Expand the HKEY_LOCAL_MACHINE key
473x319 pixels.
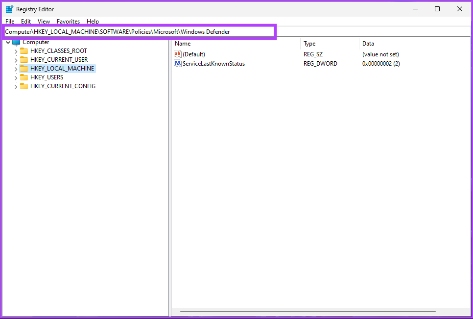pos(16,69)
